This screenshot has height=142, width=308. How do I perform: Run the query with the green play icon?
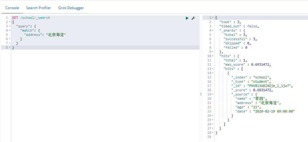point(187,18)
